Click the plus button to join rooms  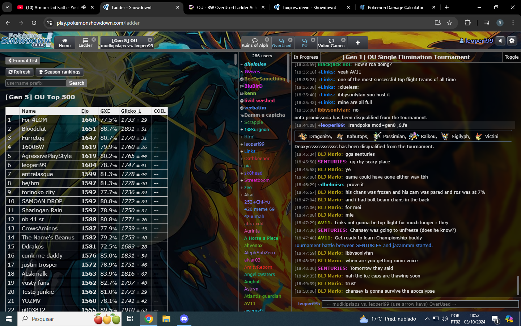pyautogui.click(x=357, y=42)
